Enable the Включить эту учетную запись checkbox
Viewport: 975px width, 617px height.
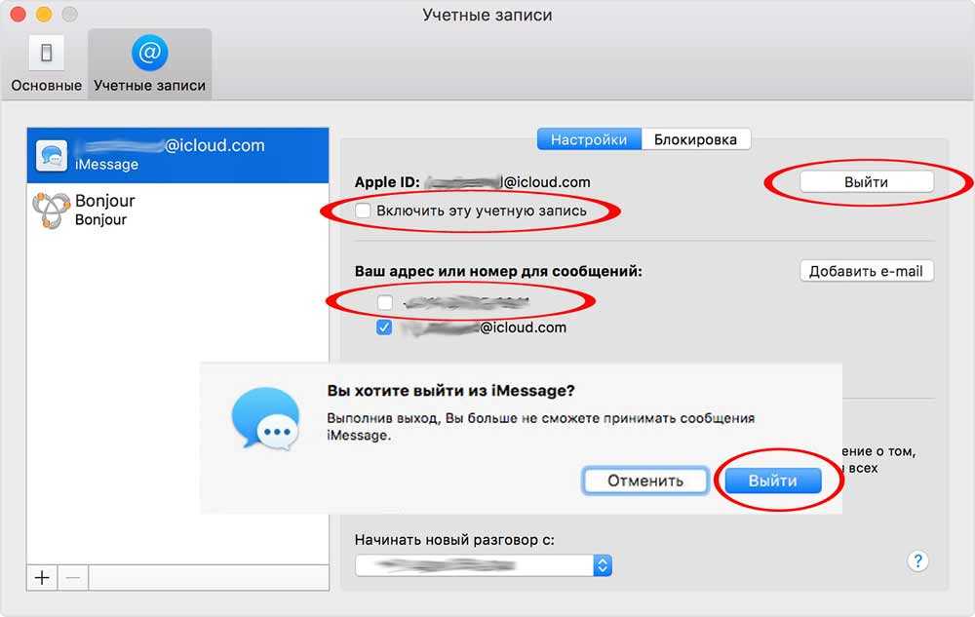(x=364, y=211)
